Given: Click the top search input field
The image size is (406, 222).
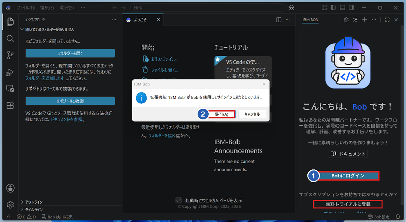Looking at the screenshot, I should pyautogui.click(x=207, y=8).
